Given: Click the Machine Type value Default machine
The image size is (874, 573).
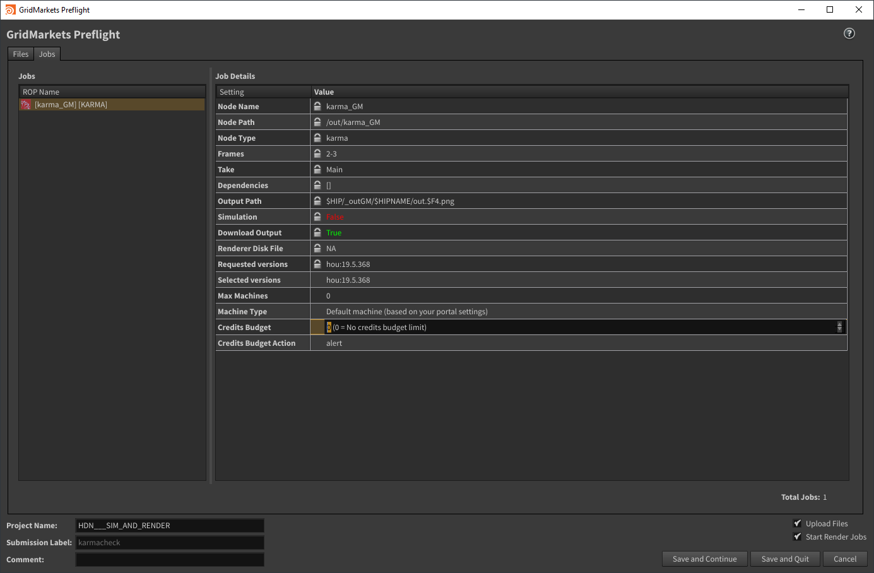Looking at the screenshot, I should (406, 312).
